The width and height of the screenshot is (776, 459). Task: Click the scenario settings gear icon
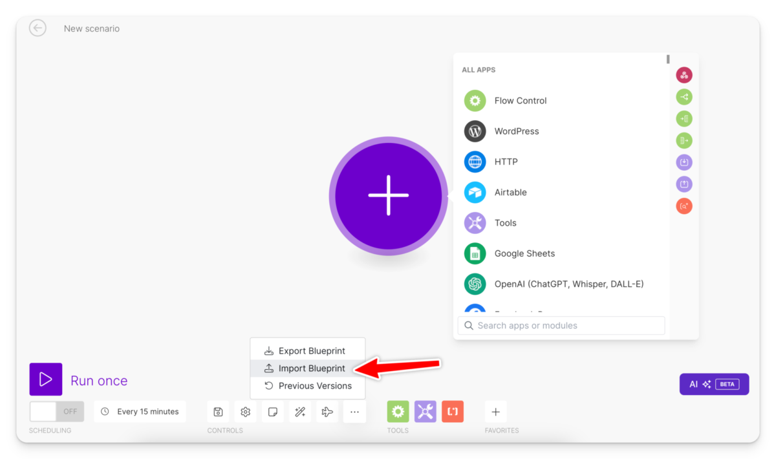click(x=245, y=411)
